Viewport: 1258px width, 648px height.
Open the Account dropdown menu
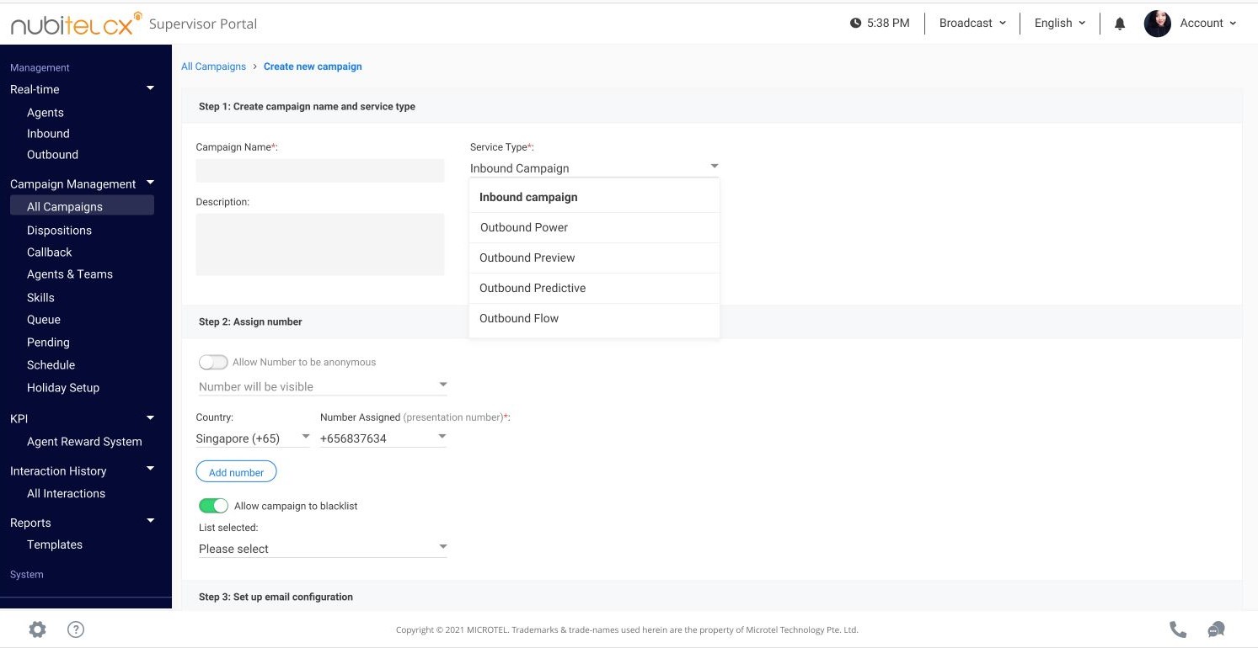(x=1207, y=24)
